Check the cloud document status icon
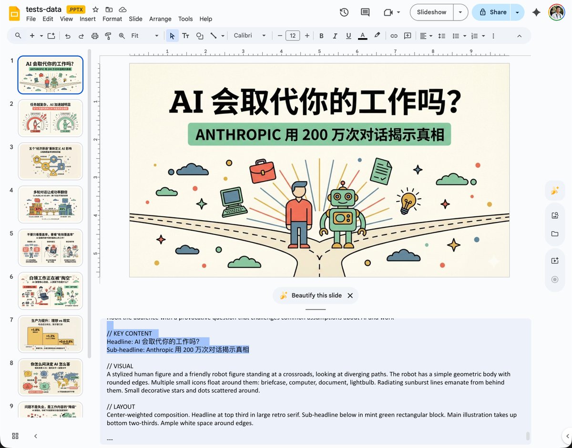Screen dimensions: 572x448 (123, 10)
